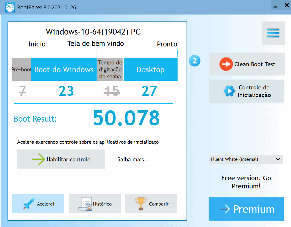Open the Competir section

151,204
